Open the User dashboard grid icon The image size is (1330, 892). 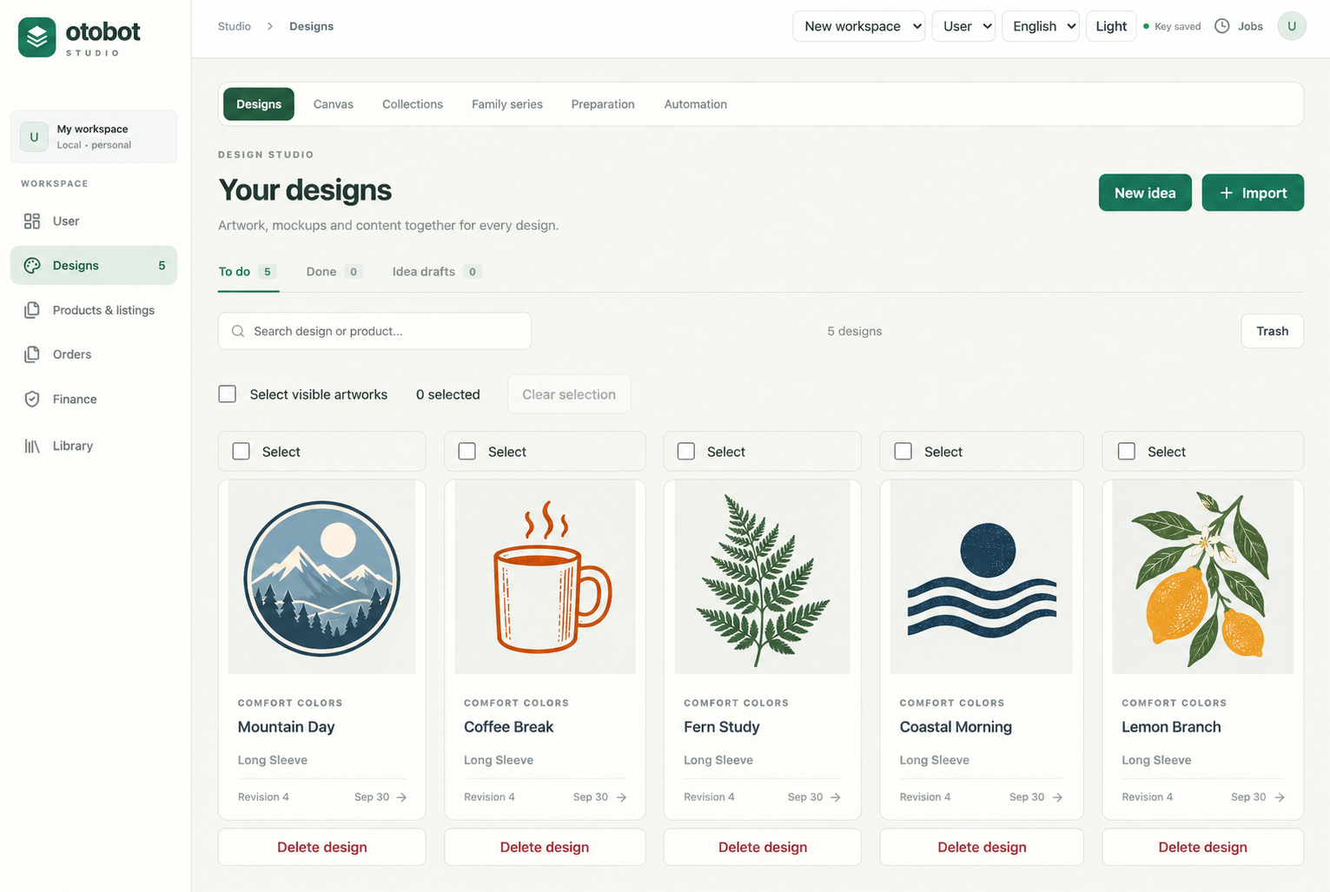pyautogui.click(x=32, y=221)
